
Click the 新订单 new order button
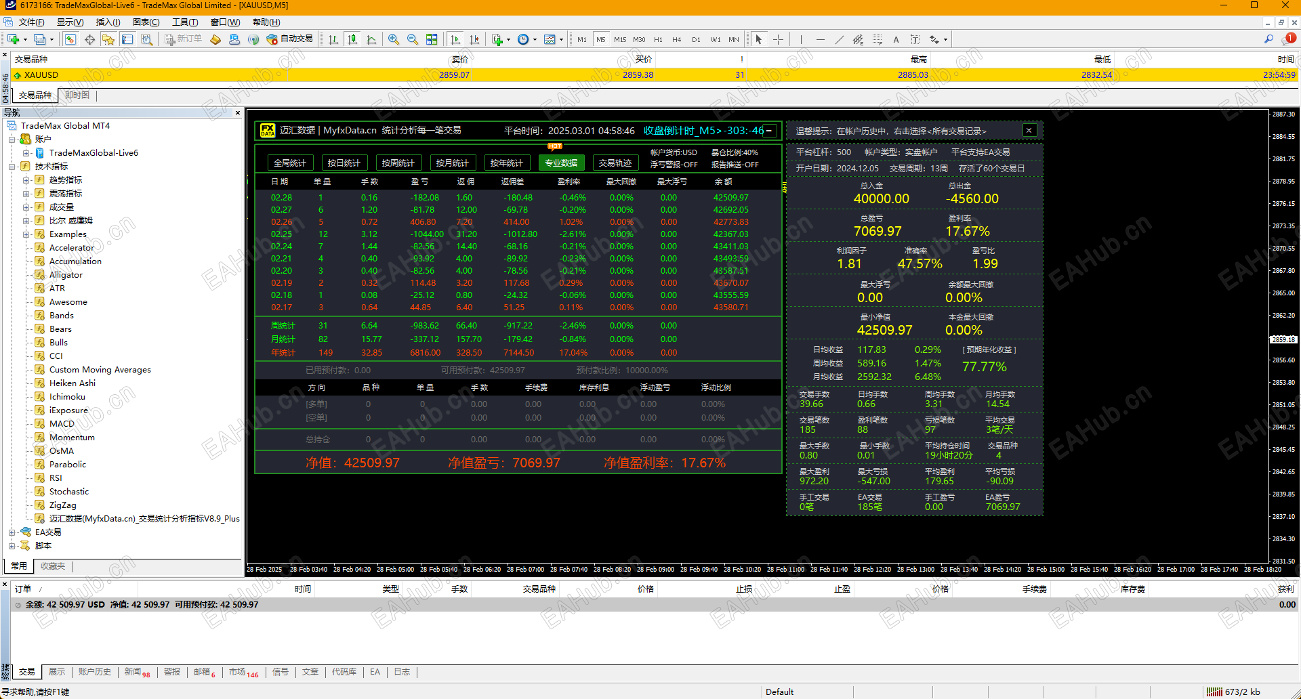(x=184, y=39)
